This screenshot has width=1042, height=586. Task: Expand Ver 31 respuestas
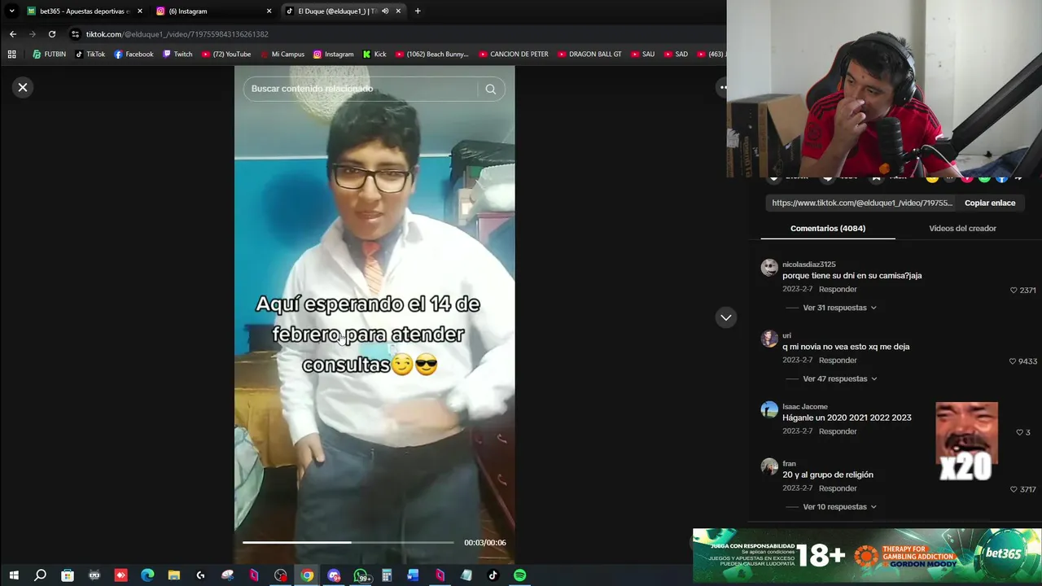(x=839, y=308)
